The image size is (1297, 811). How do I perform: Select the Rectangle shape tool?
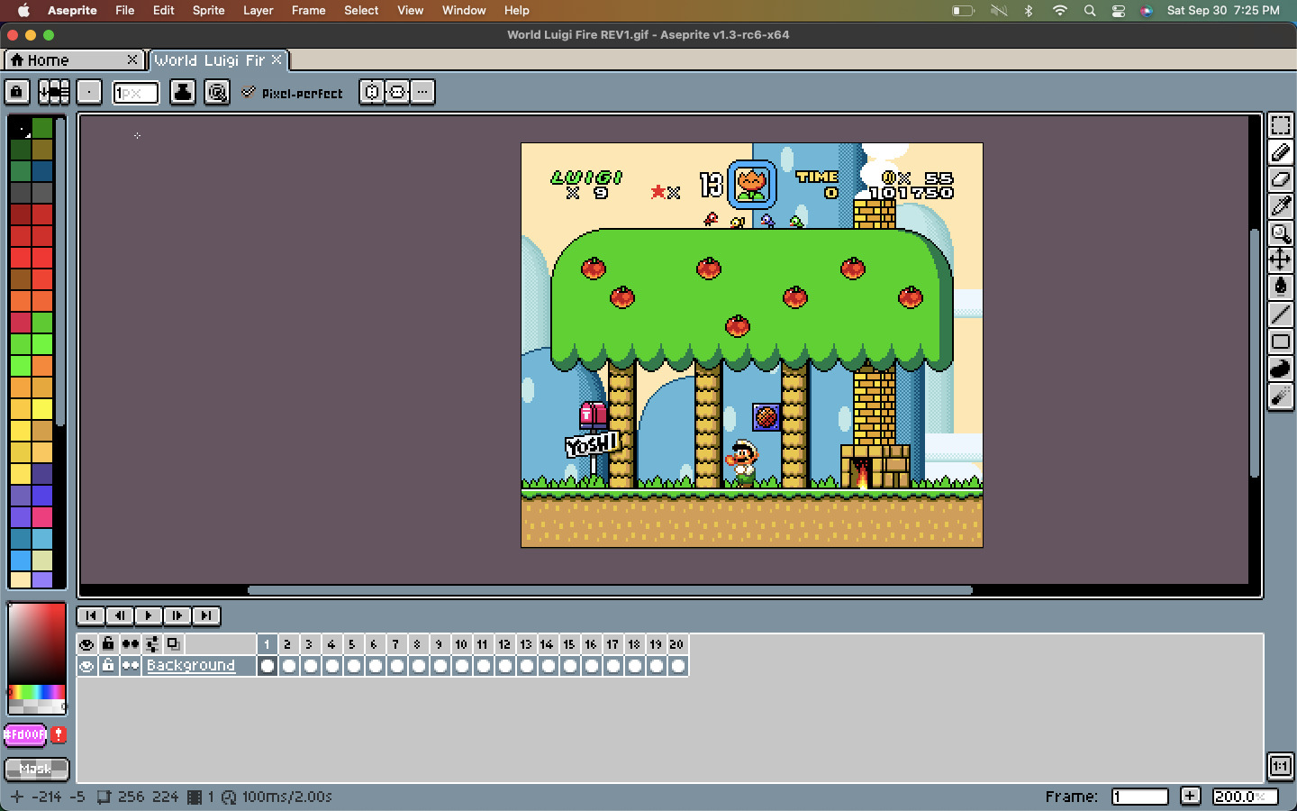point(1280,342)
